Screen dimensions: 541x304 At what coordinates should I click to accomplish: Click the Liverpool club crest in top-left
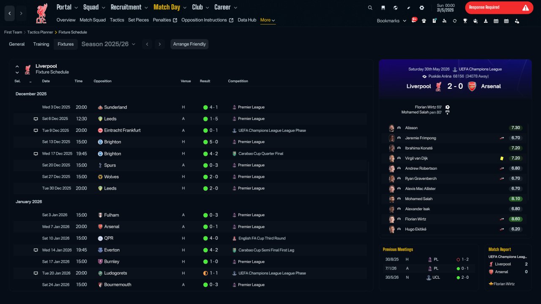[41, 14]
